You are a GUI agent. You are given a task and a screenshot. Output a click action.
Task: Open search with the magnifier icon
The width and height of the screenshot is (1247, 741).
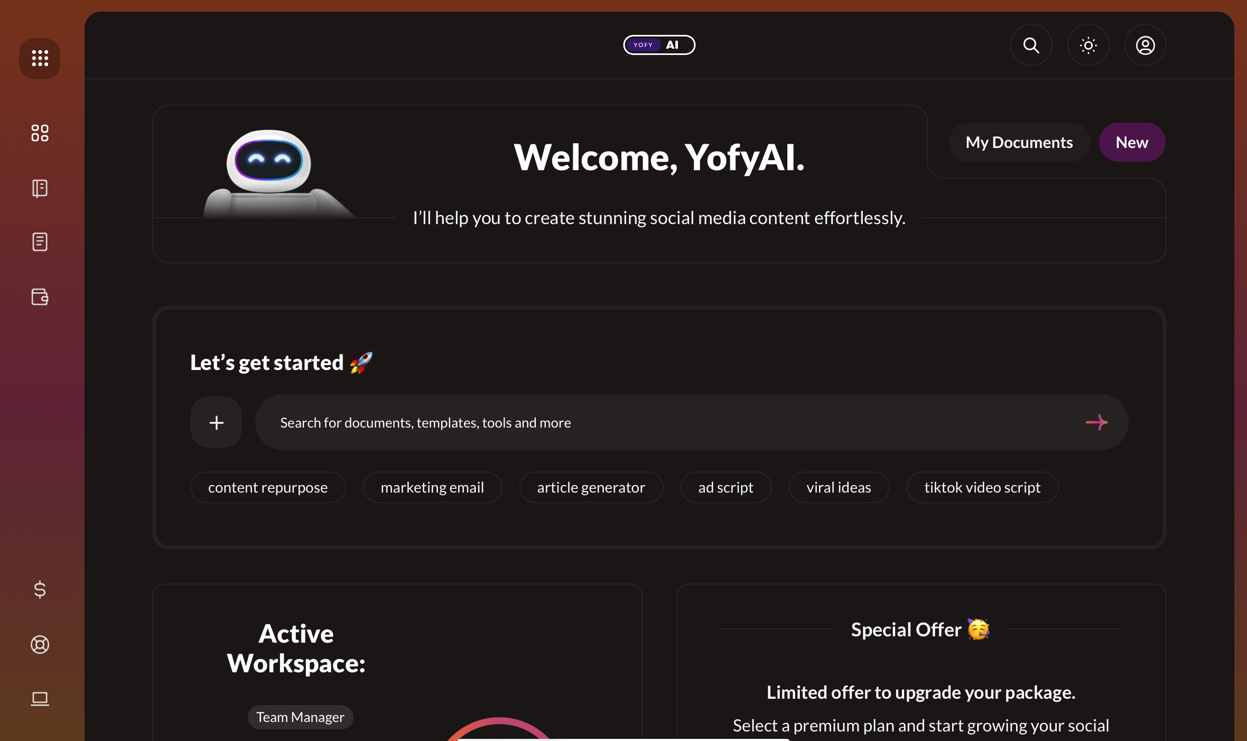pos(1030,45)
